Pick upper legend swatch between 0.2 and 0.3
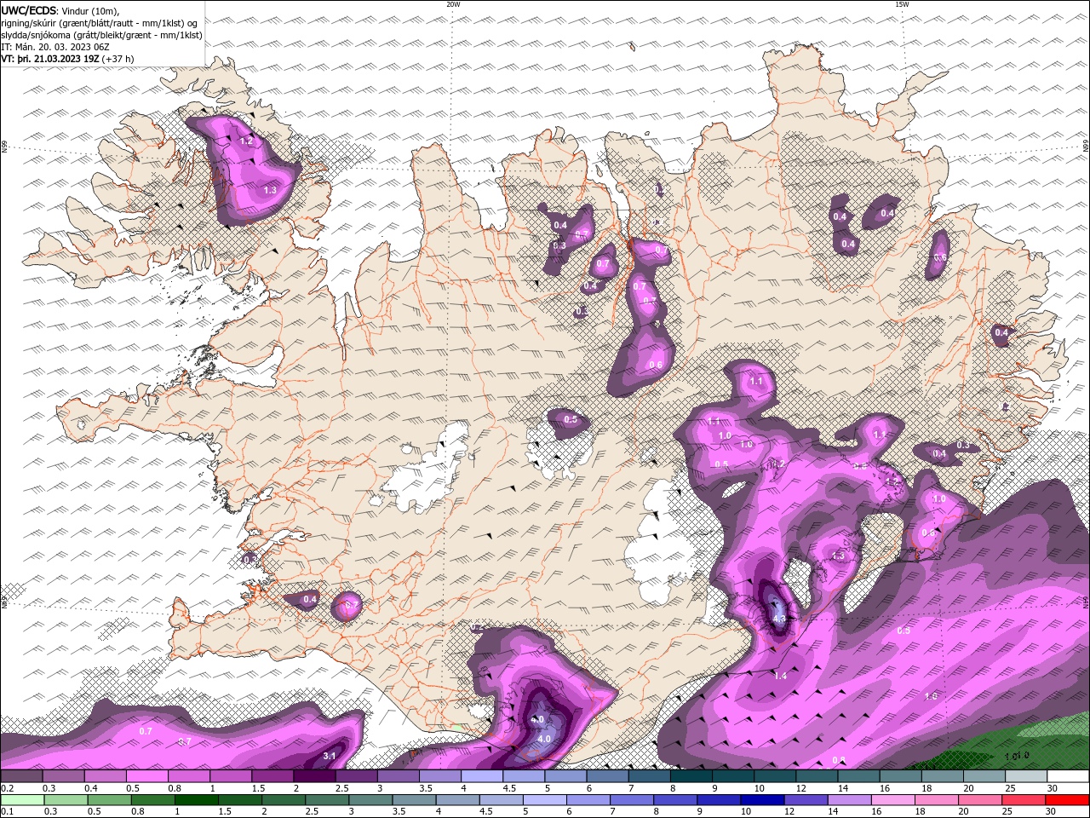 tap(21, 776)
